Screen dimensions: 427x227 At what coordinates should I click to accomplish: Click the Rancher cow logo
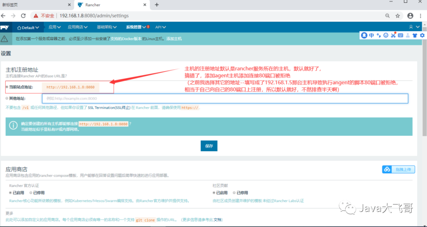5,27
